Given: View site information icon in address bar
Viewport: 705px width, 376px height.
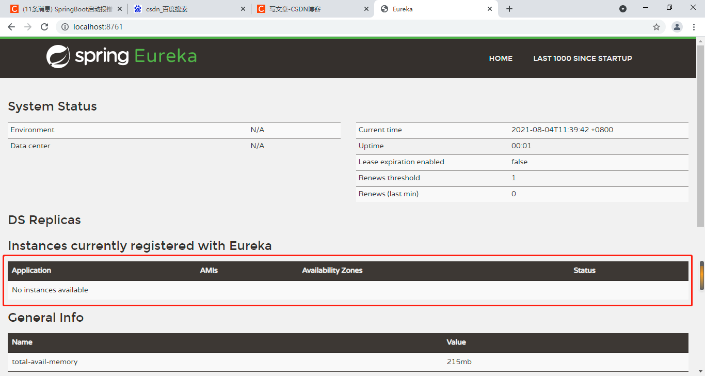Looking at the screenshot, I should (65, 27).
